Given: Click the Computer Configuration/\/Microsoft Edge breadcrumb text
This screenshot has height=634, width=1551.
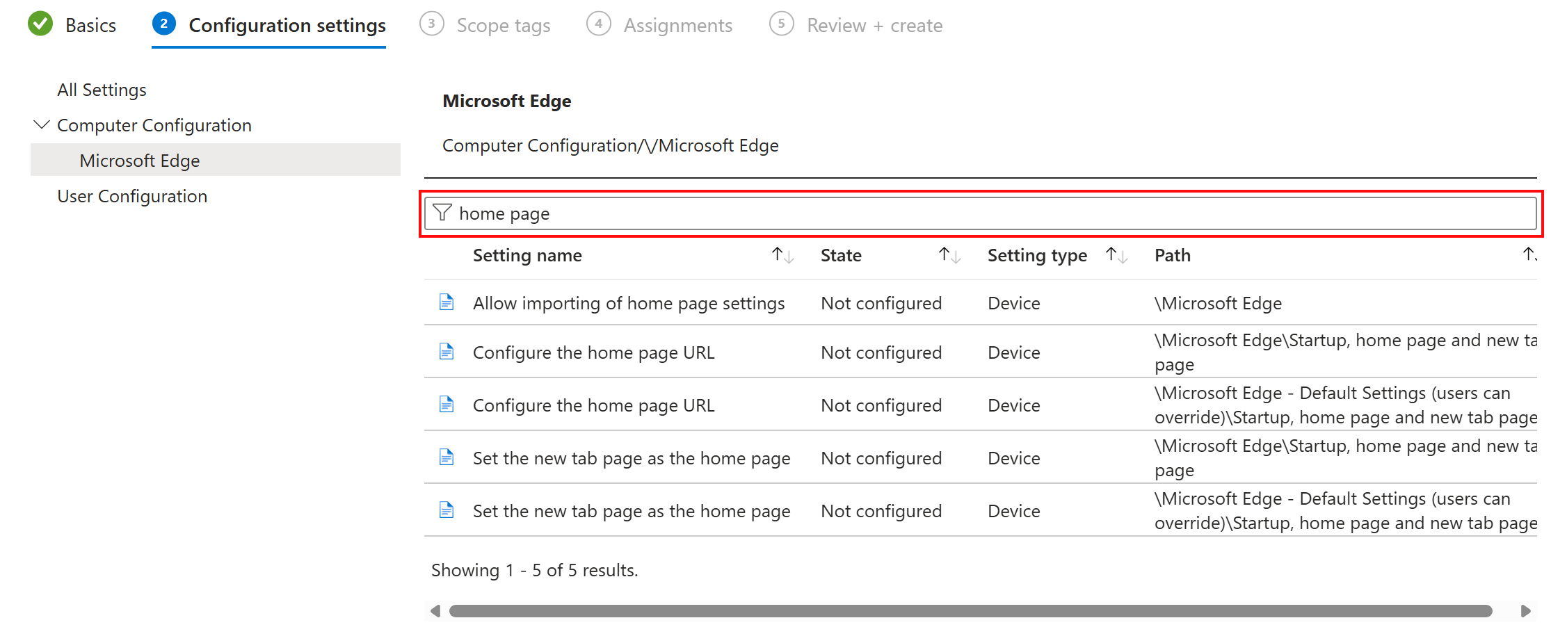Looking at the screenshot, I should point(610,145).
